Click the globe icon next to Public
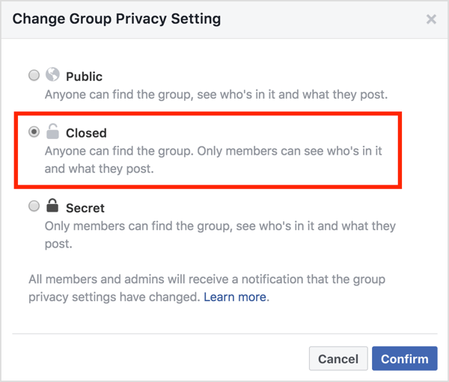Screen dimensions: 449x382 [52, 76]
